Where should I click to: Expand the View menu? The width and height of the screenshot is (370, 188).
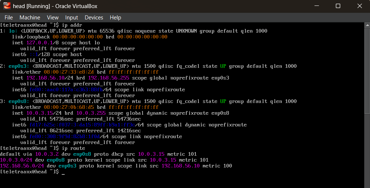[53, 18]
